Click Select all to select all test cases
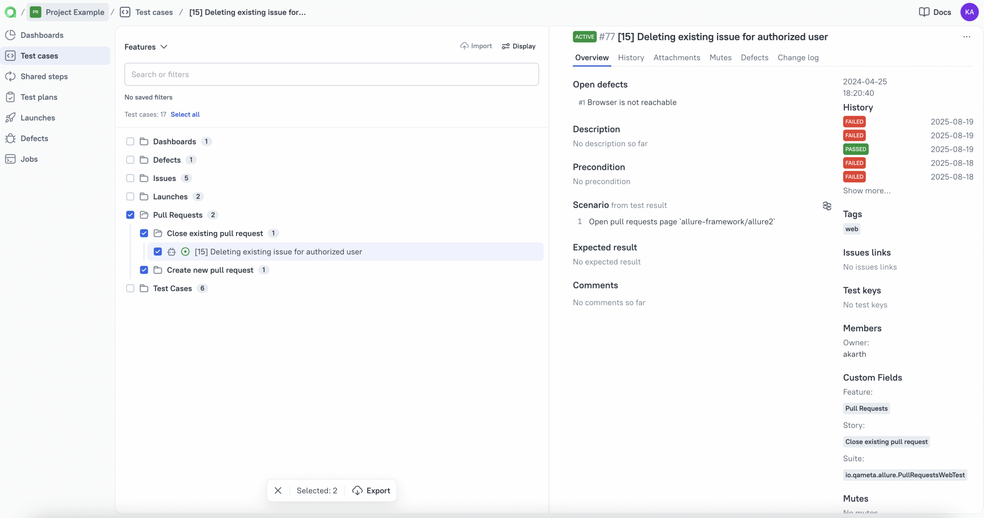 (x=185, y=114)
